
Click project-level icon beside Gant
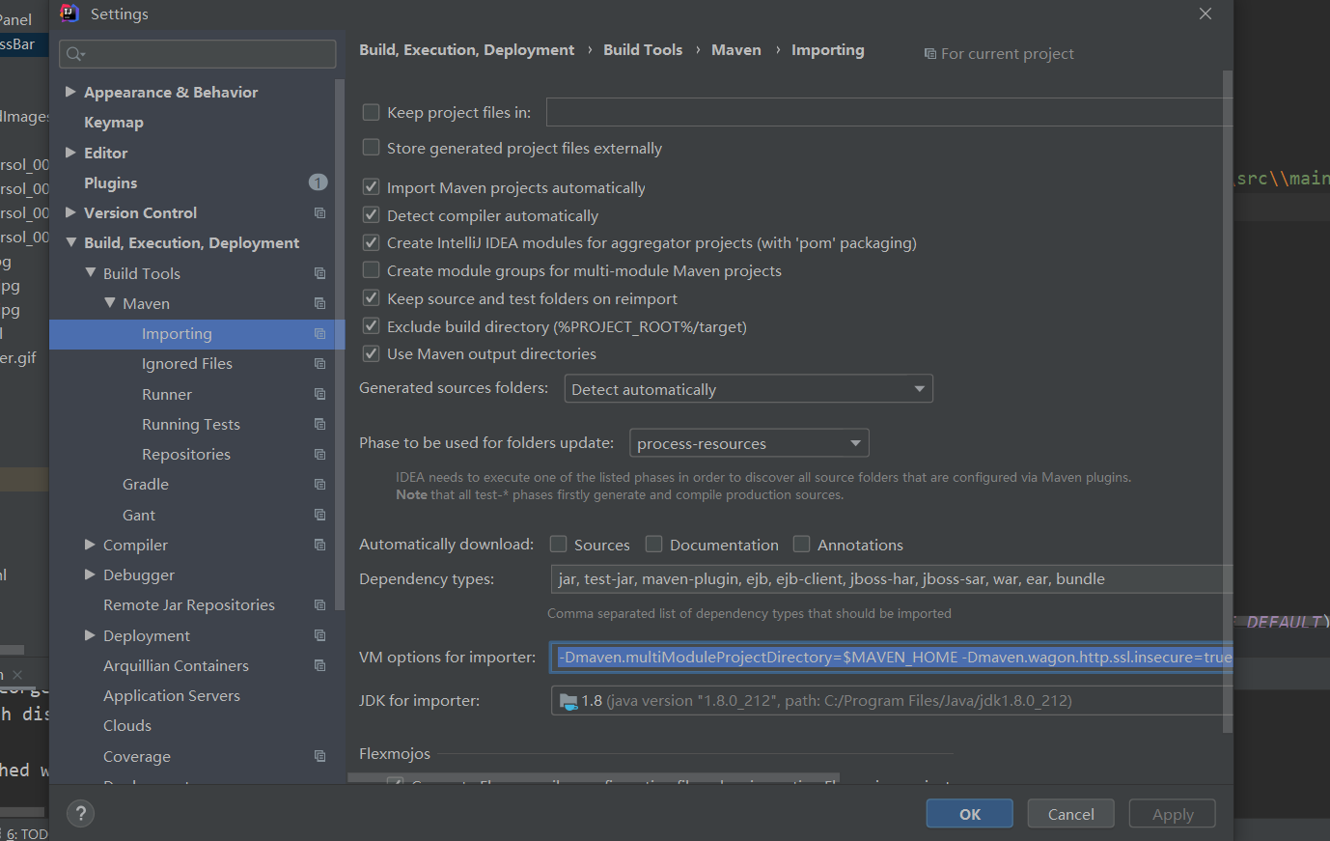[x=319, y=515]
